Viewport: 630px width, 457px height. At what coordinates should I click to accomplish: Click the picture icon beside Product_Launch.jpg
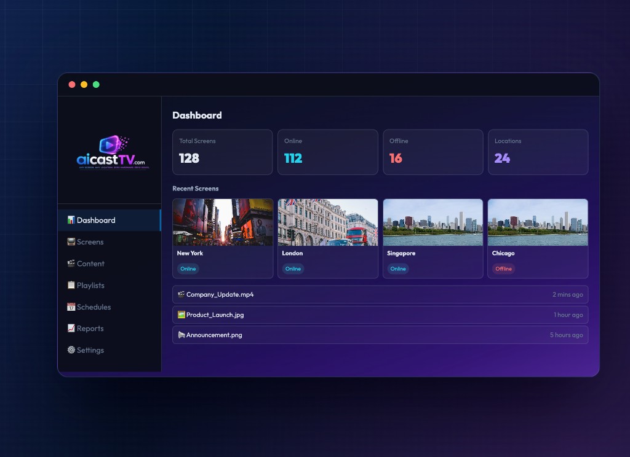click(x=181, y=314)
